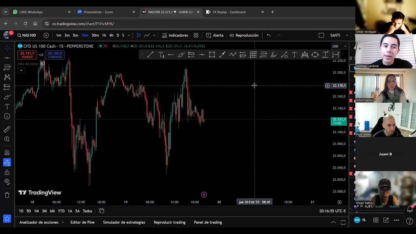Click the Go to date calendar icon
Image resolution: width=416 pixels, height=234 pixels.
pos(101,211)
